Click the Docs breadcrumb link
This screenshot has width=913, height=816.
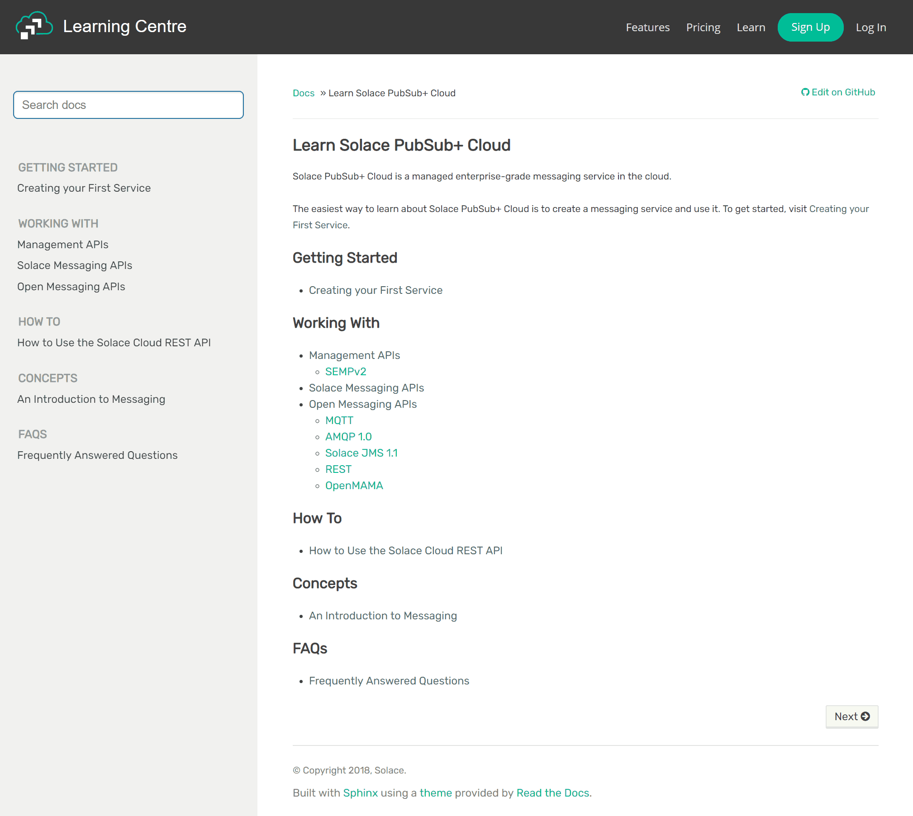coord(303,93)
